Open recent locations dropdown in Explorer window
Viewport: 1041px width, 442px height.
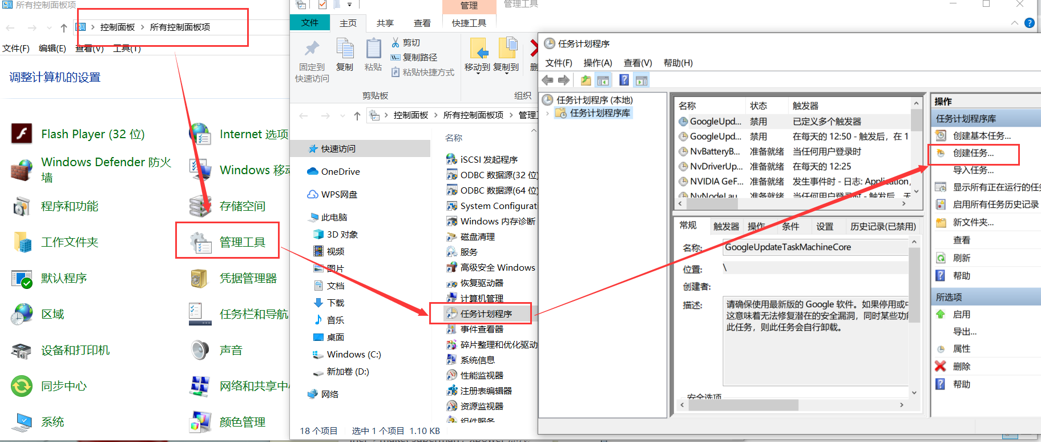342,116
